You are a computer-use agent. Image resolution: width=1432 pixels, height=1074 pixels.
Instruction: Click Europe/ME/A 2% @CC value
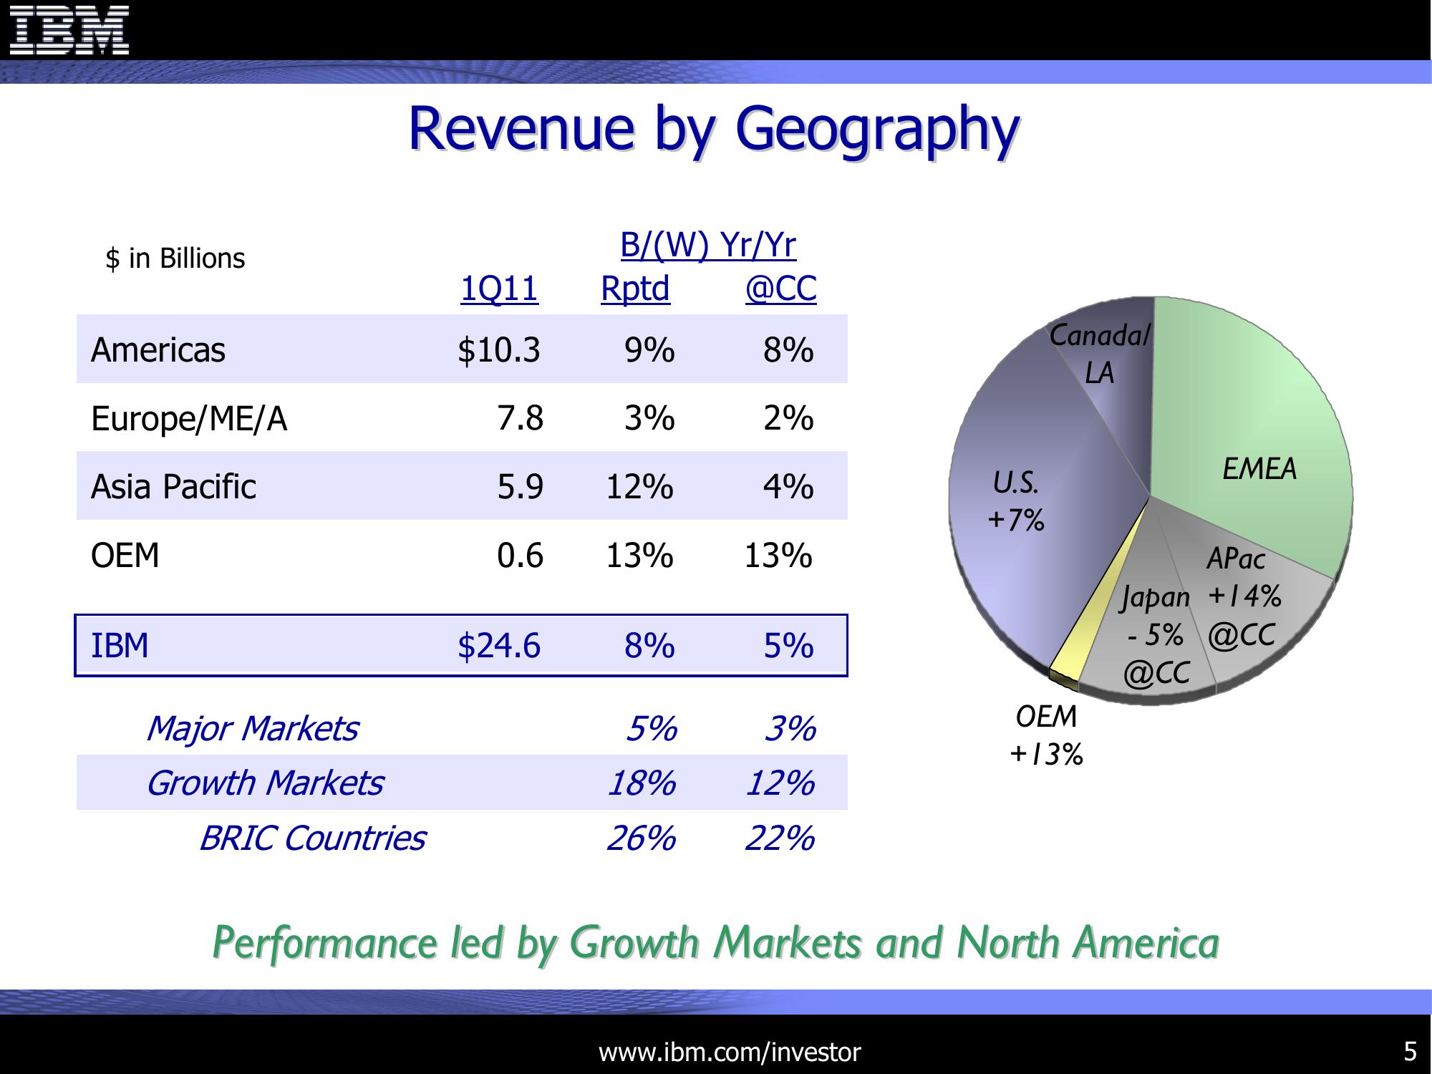click(788, 418)
